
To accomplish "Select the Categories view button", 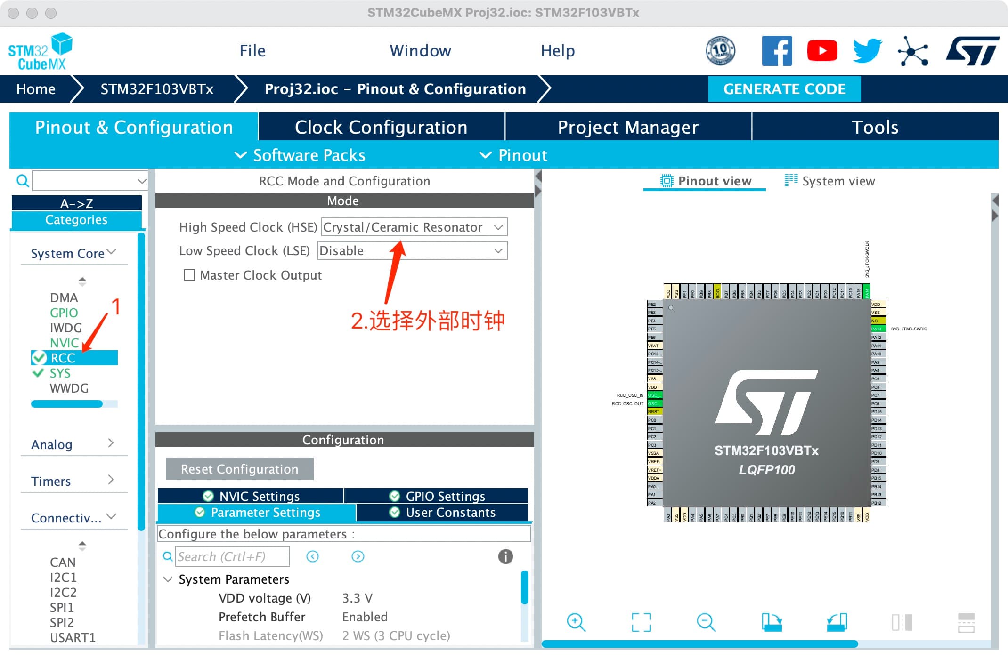I will 76,219.
